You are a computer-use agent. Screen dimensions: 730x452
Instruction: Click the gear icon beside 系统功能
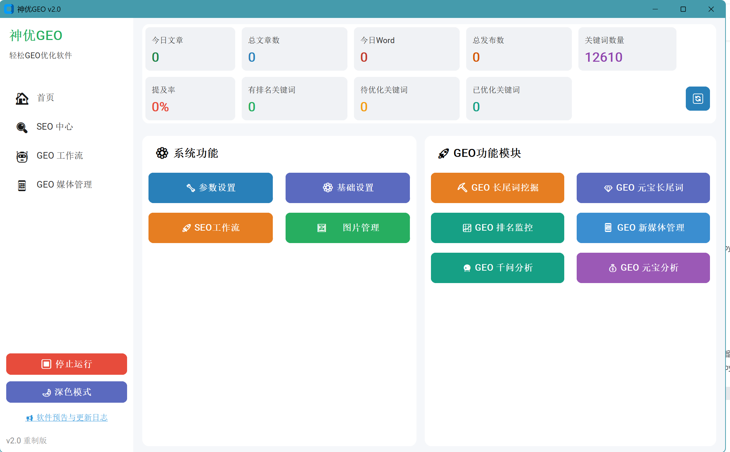(162, 153)
